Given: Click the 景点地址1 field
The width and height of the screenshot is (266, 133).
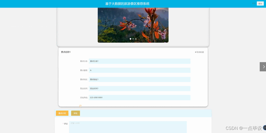Looking at the screenshot, I should click(x=139, y=79).
